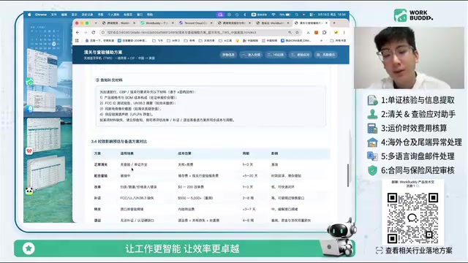Open the apps grid icon on bookmarks bar
The width and height of the screenshot is (468, 263).
click(x=77, y=41)
